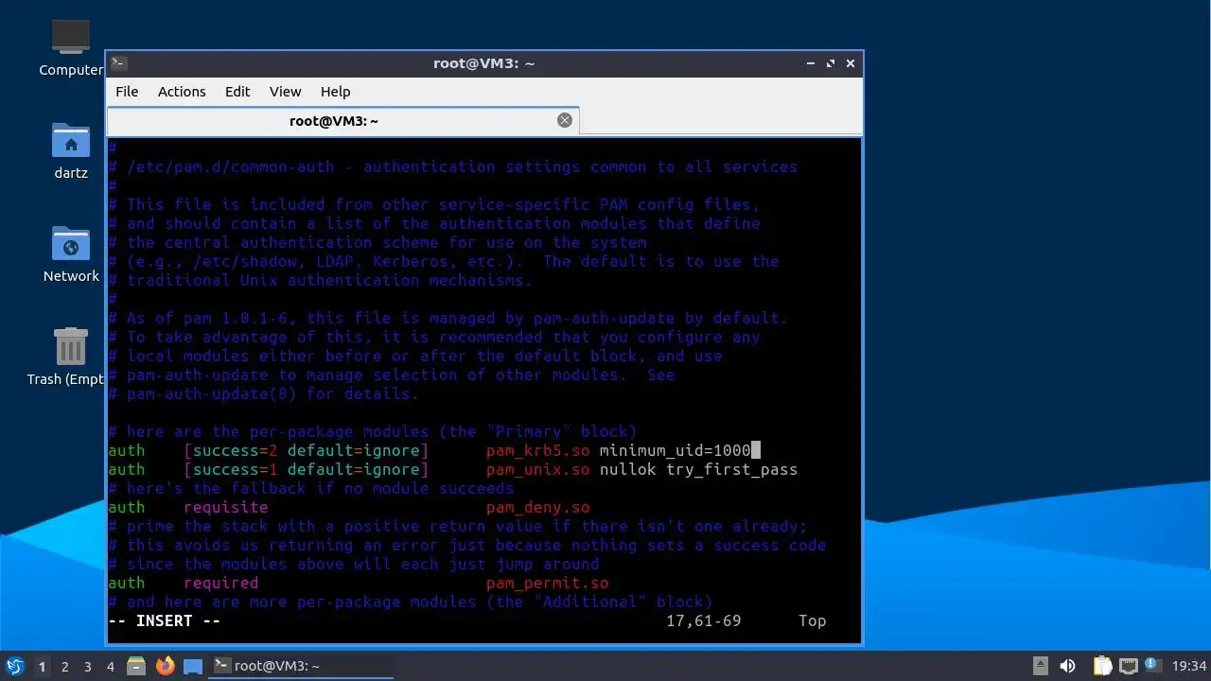Viewport: 1211px width, 681px height.
Task: Click the minimum_uid=1000 text
Action: pyautogui.click(x=676, y=450)
